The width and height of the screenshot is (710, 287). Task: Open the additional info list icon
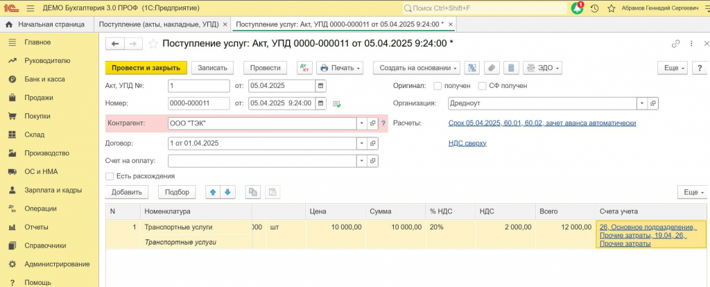(511, 68)
